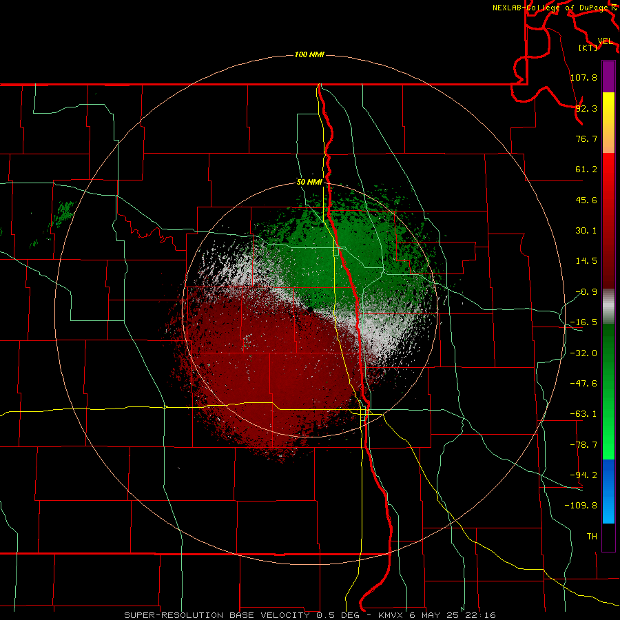The width and height of the screenshot is (620, 620).
Task: Click the 100 NMI range ring label
Action: click(x=309, y=54)
